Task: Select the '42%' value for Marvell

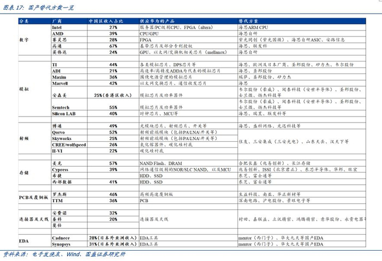Action: point(114,83)
